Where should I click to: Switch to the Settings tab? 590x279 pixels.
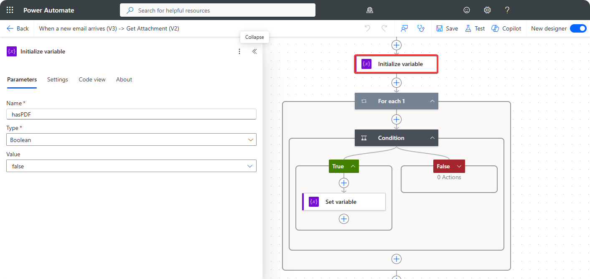(58, 79)
